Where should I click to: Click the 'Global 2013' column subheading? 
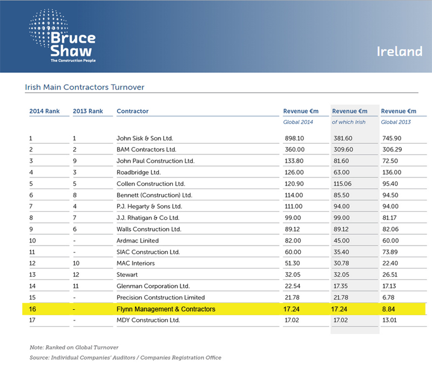396,122
